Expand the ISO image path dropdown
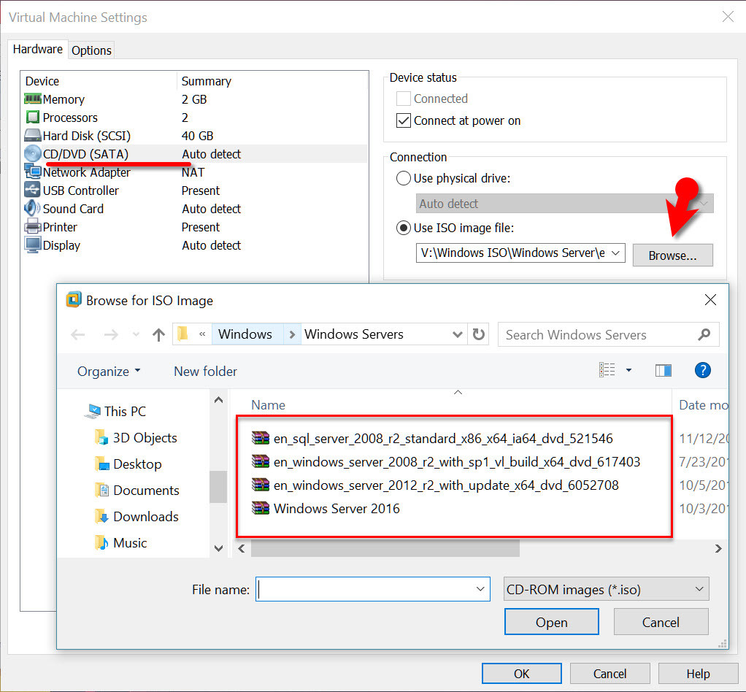The width and height of the screenshot is (746, 692). 615,253
